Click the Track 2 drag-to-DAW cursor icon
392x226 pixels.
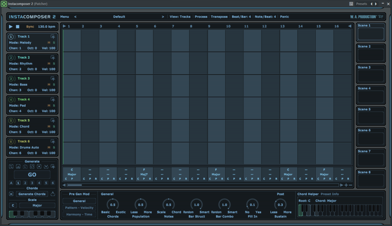pyautogui.click(x=53, y=57)
